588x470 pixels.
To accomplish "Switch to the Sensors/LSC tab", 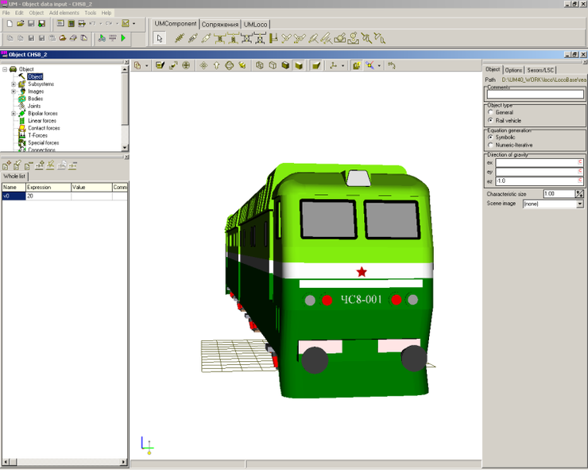I will click(x=540, y=70).
